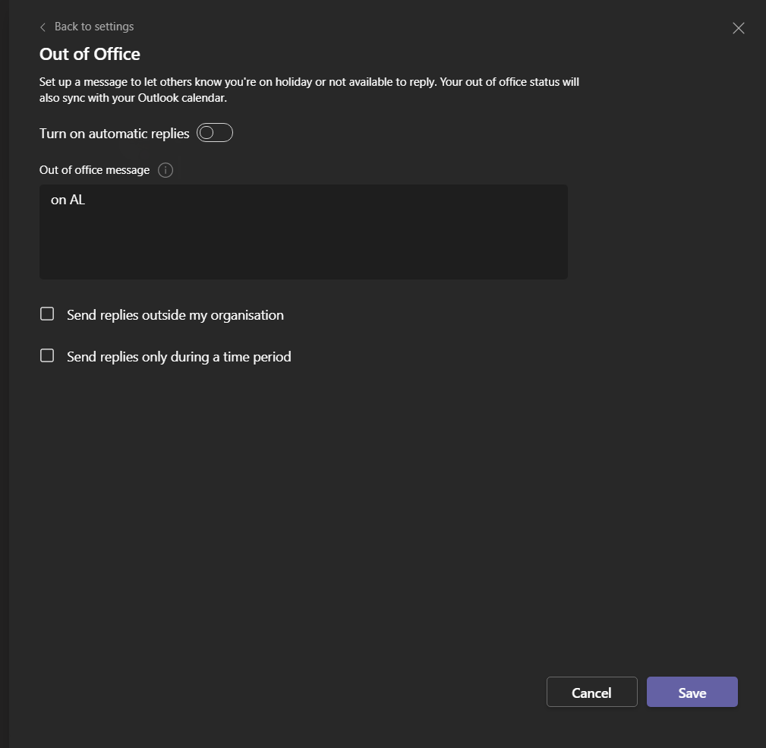Viewport: 766px width, 748px height.
Task: Go back via the Back to settings link
Action: (x=94, y=27)
